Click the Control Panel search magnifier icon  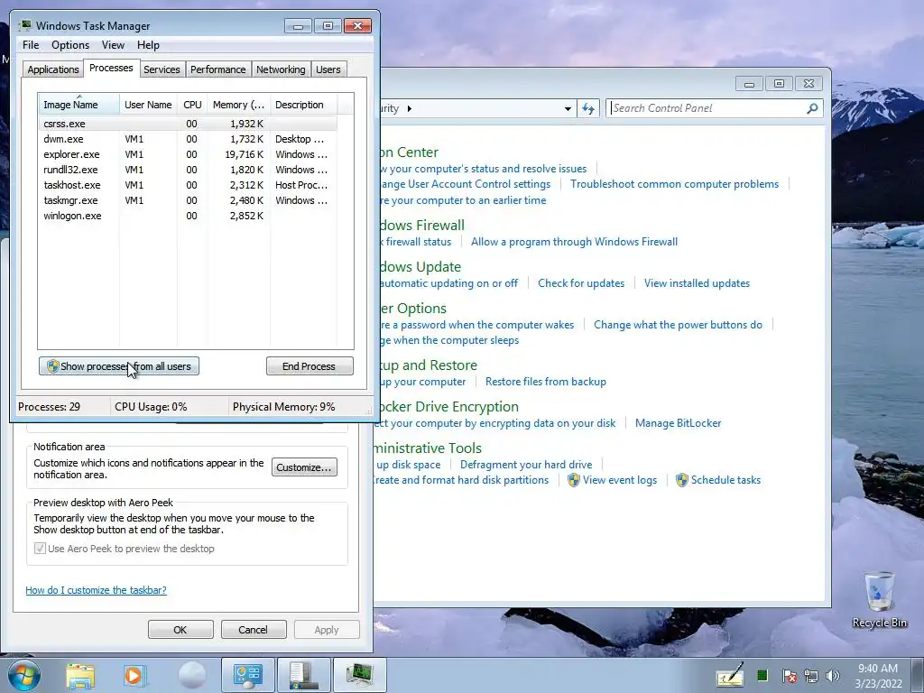pos(812,108)
